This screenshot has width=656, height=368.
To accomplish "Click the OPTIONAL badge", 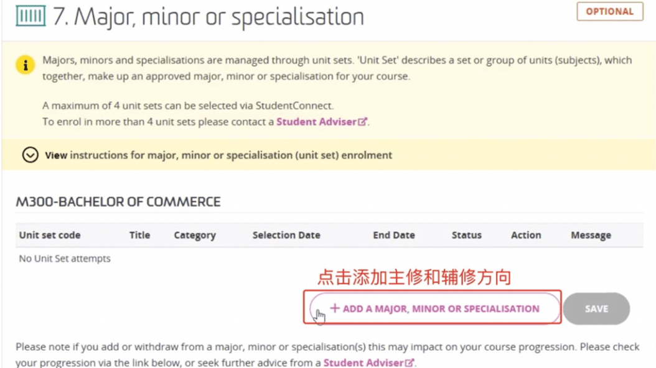I will pyautogui.click(x=609, y=12).
